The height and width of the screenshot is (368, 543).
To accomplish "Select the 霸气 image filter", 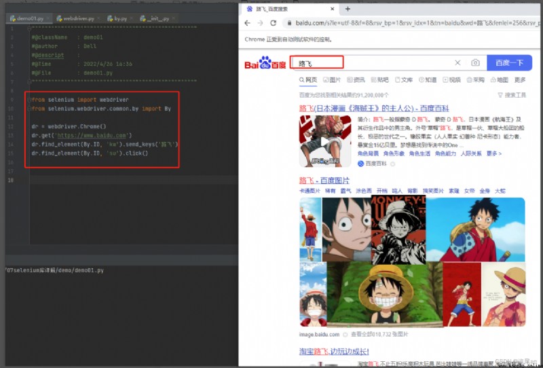I will pyautogui.click(x=345, y=191).
